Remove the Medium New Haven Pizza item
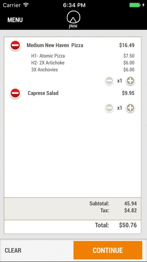147x262 pixels. point(15,45)
